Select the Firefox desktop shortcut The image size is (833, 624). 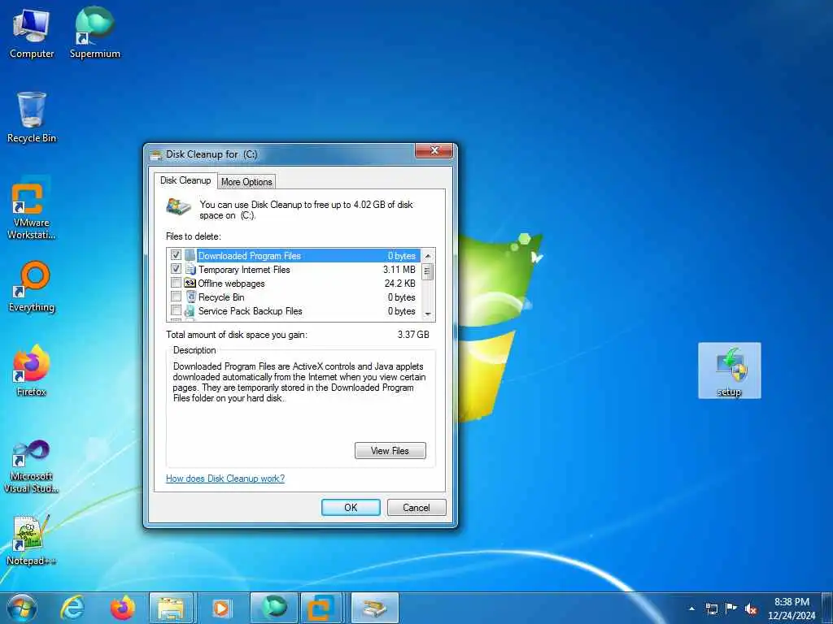[x=32, y=370]
